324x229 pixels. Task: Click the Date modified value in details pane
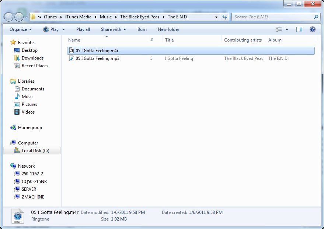click(x=128, y=212)
